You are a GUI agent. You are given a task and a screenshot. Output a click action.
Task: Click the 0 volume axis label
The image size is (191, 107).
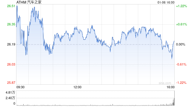14,103
